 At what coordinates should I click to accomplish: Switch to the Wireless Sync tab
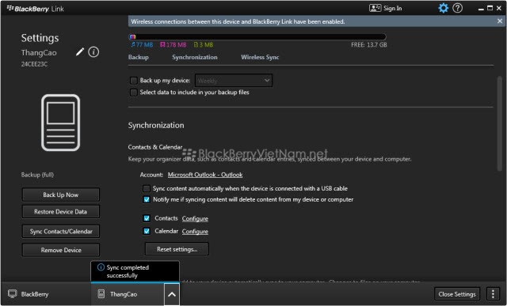point(260,57)
